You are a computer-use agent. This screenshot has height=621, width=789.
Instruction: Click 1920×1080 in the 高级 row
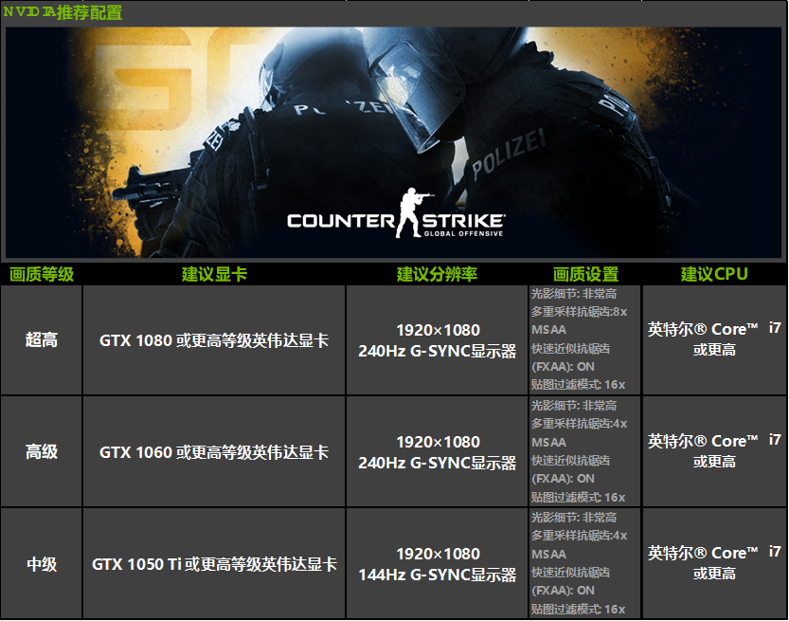438,442
